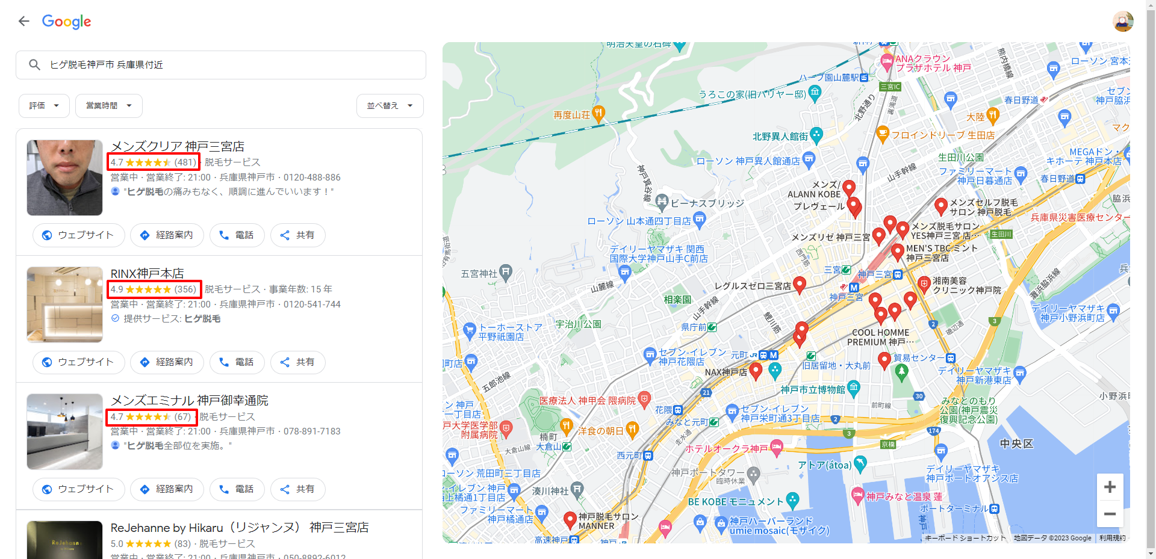
Task: Get directions to メンズエミナル 神戸御幸通院
Action: click(167, 489)
